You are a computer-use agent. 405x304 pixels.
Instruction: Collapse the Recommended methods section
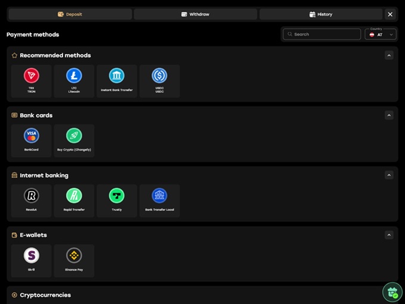[x=389, y=55]
